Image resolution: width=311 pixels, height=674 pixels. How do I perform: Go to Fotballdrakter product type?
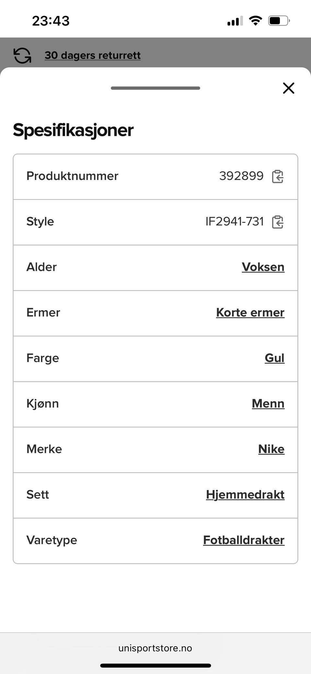pyautogui.click(x=244, y=540)
